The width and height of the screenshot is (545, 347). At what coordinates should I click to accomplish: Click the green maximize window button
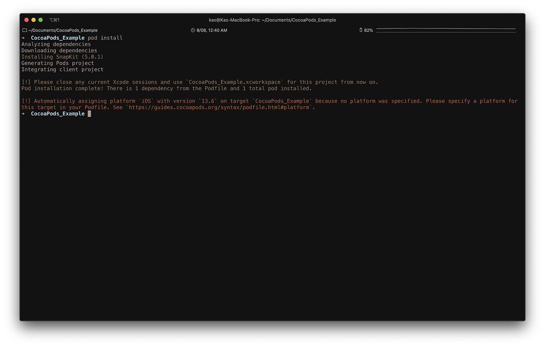[40, 20]
